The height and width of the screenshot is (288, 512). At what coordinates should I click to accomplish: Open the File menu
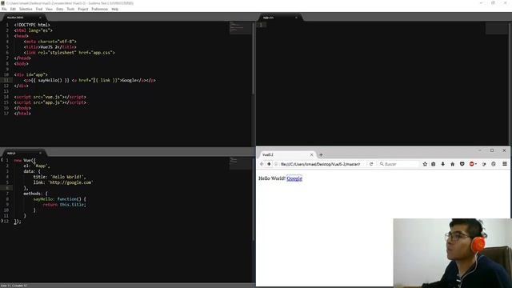click(x=4, y=9)
